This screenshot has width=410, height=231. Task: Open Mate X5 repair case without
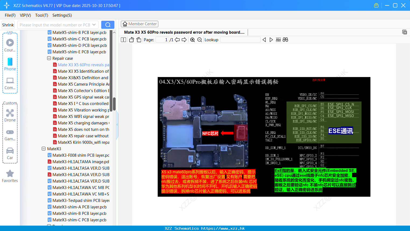(81, 136)
